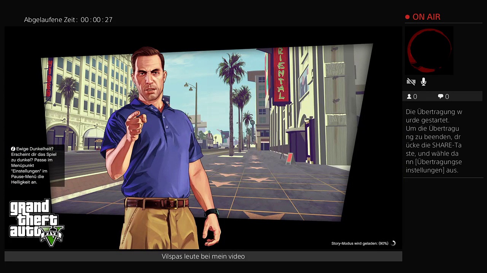487x273 pixels.
Task: Click the info icon beside Ewige Dunkelheit
Action: (13, 149)
